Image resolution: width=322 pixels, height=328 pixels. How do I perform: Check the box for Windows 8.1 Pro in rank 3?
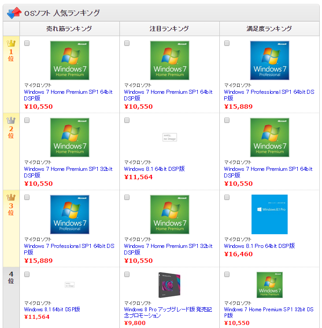pos(227,197)
